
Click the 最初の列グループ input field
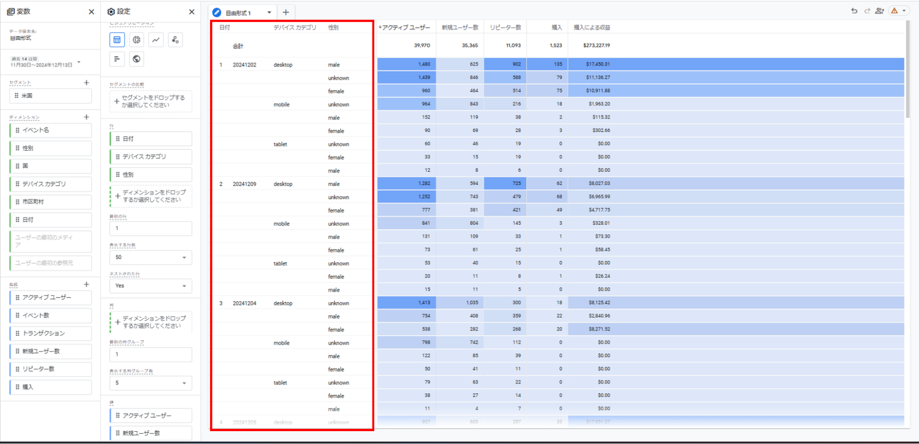pyautogui.click(x=151, y=354)
